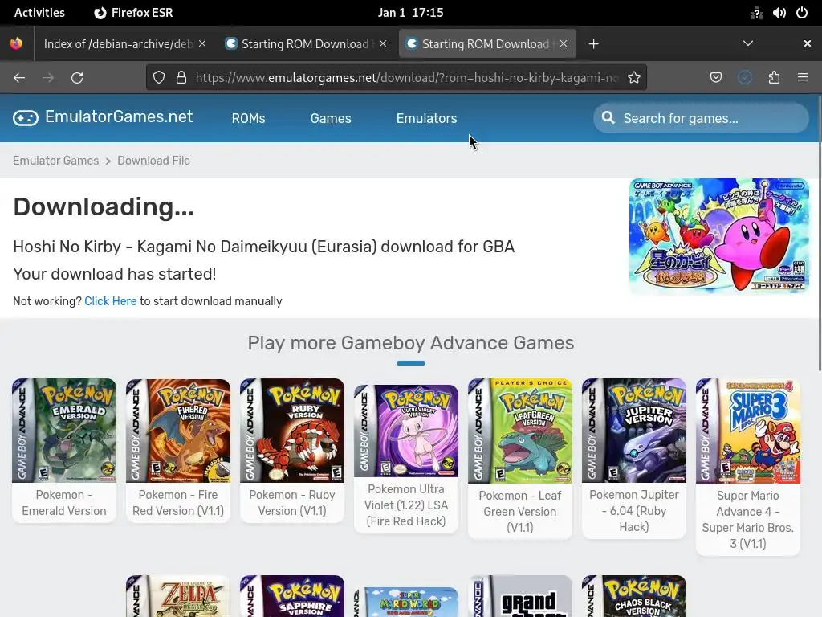Open the power menu icon
The height and width of the screenshot is (617, 822).
pyautogui.click(x=802, y=13)
